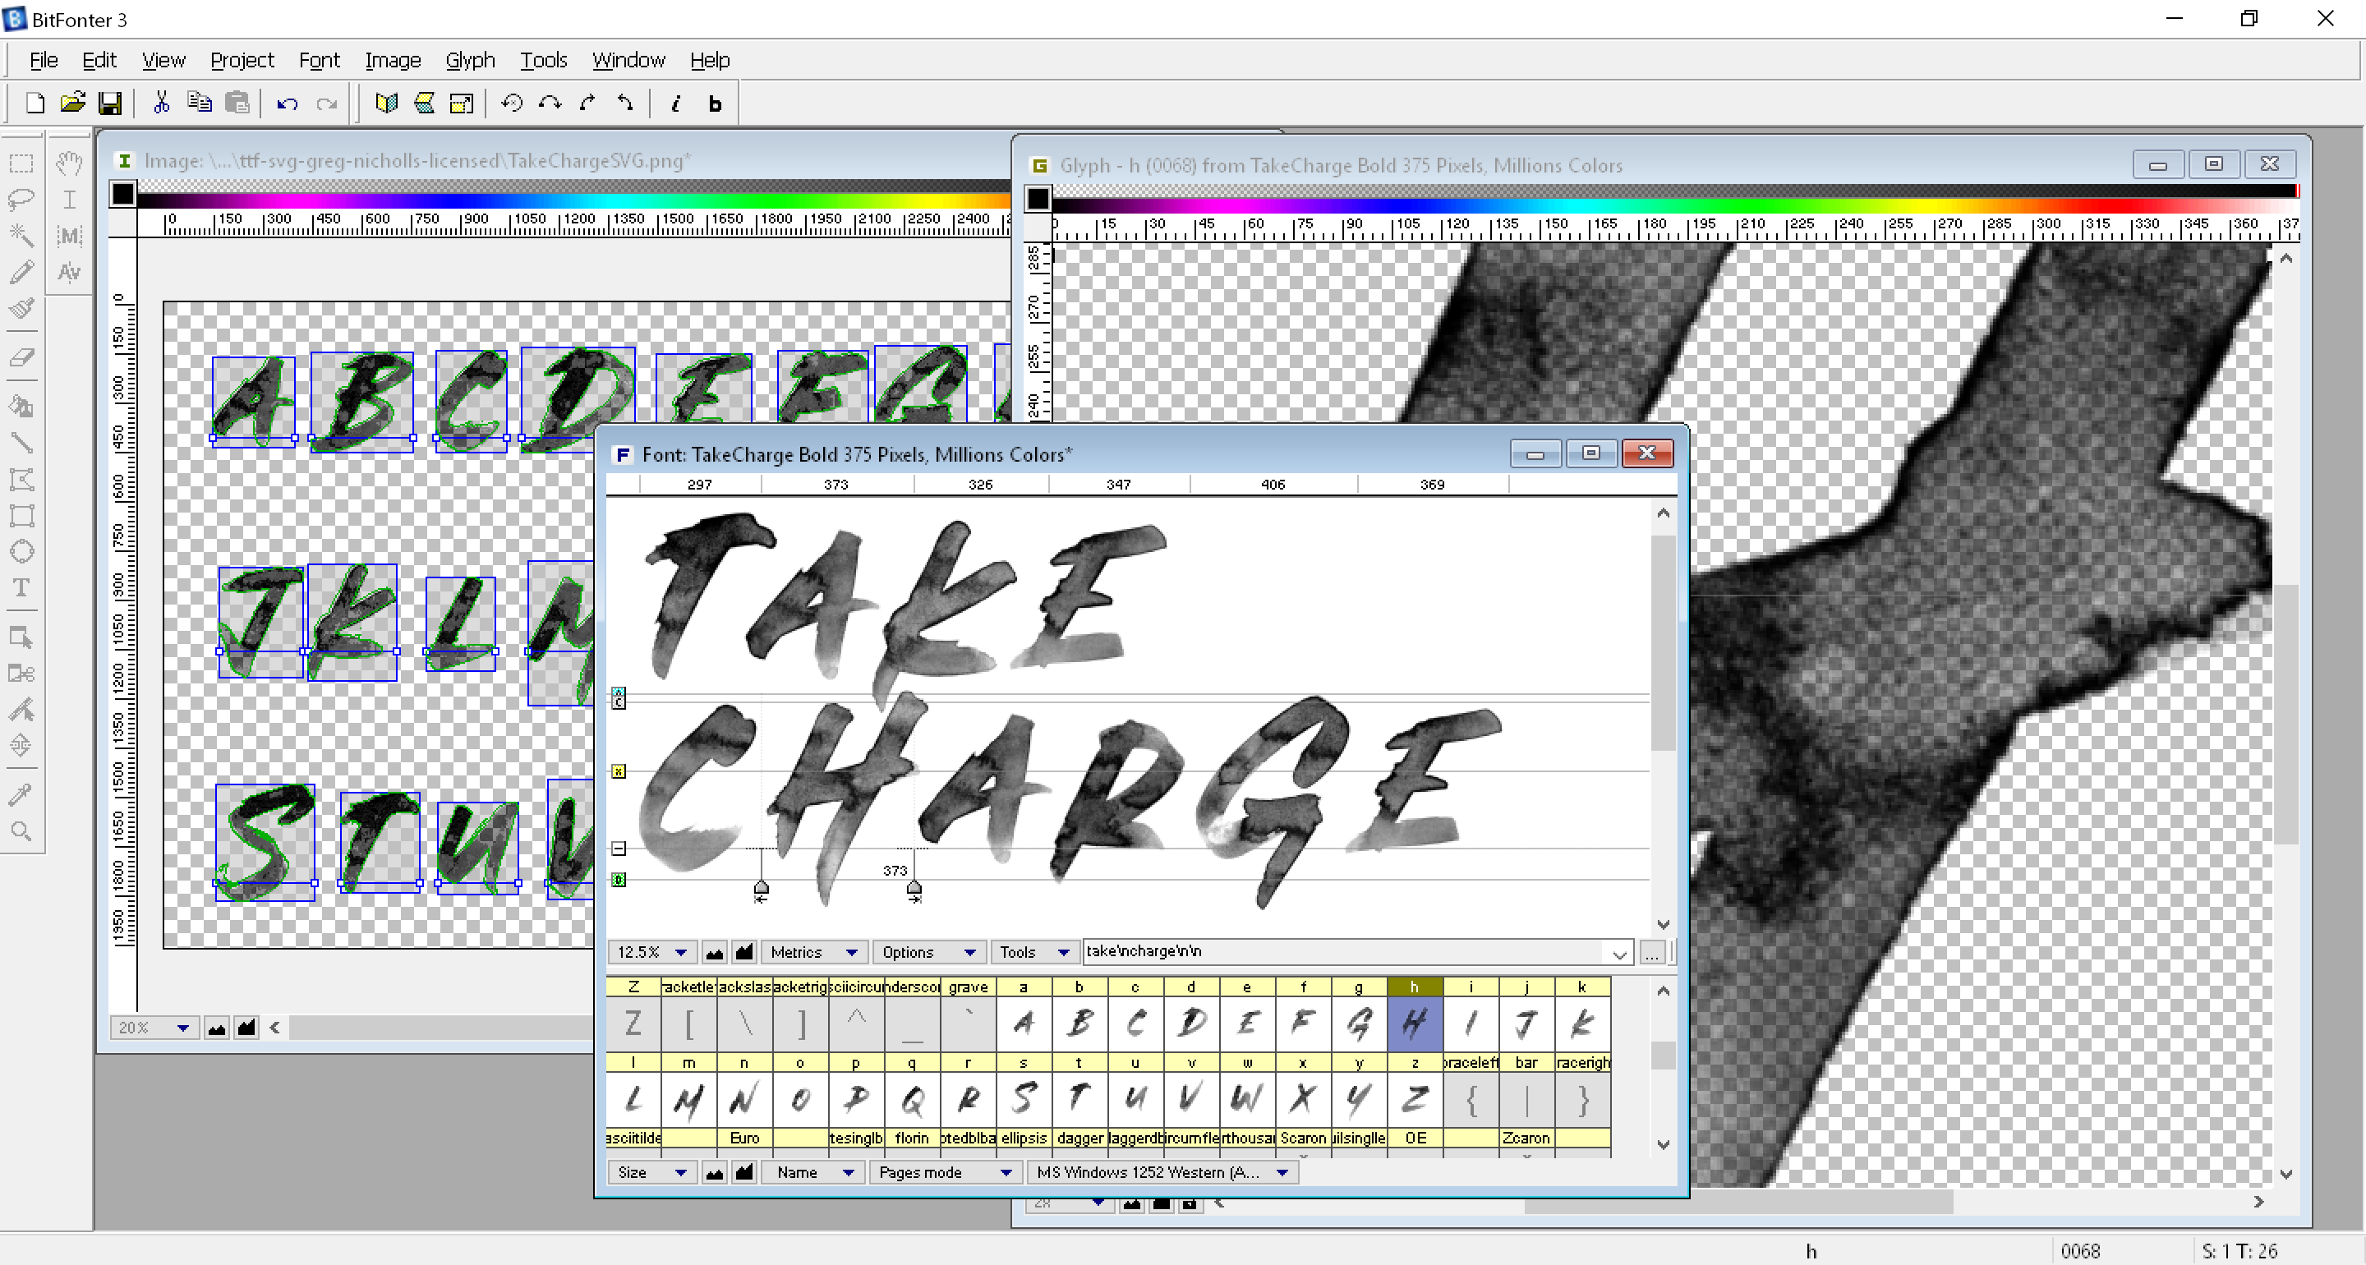Viewport: 2366px width, 1265px height.
Task: Select the Lasso selection tool
Action: click(22, 200)
